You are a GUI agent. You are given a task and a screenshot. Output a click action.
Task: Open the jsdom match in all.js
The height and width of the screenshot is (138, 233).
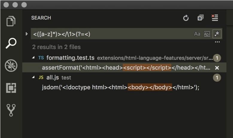pyautogui.click(x=120, y=88)
